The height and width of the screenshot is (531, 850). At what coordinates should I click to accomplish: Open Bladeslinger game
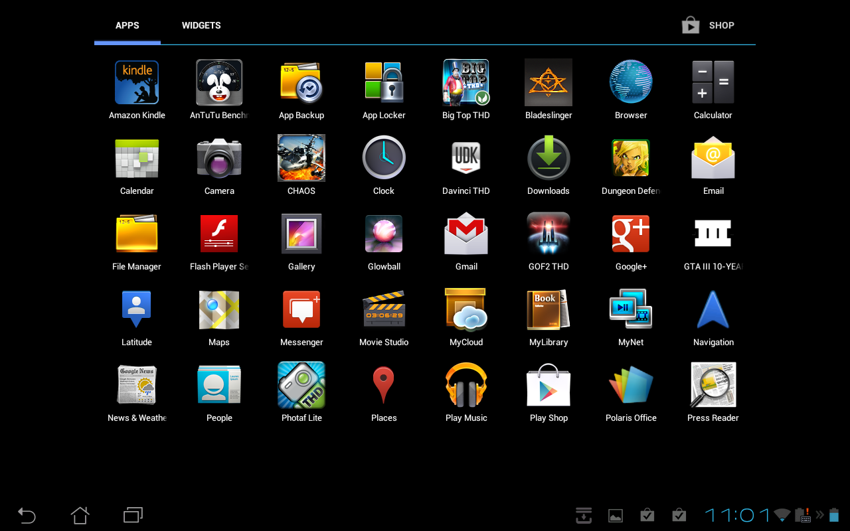549,82
